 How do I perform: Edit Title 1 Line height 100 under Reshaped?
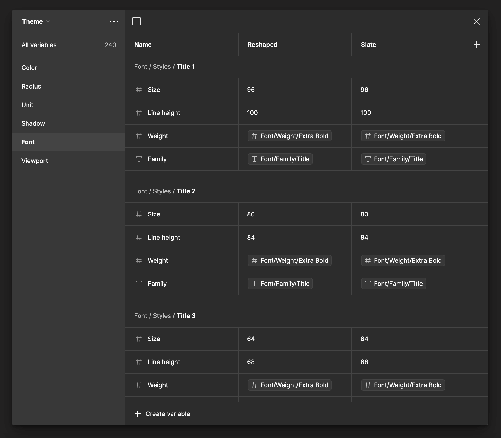295,113
